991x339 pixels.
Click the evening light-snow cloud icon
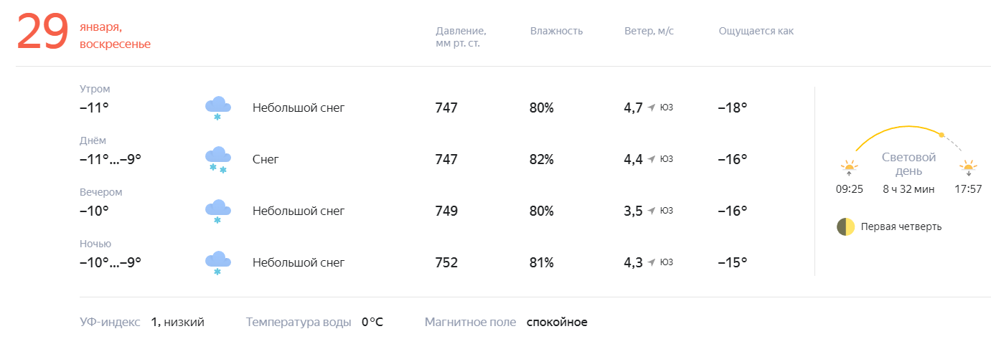pyautogui.click(x=217, y=211)
